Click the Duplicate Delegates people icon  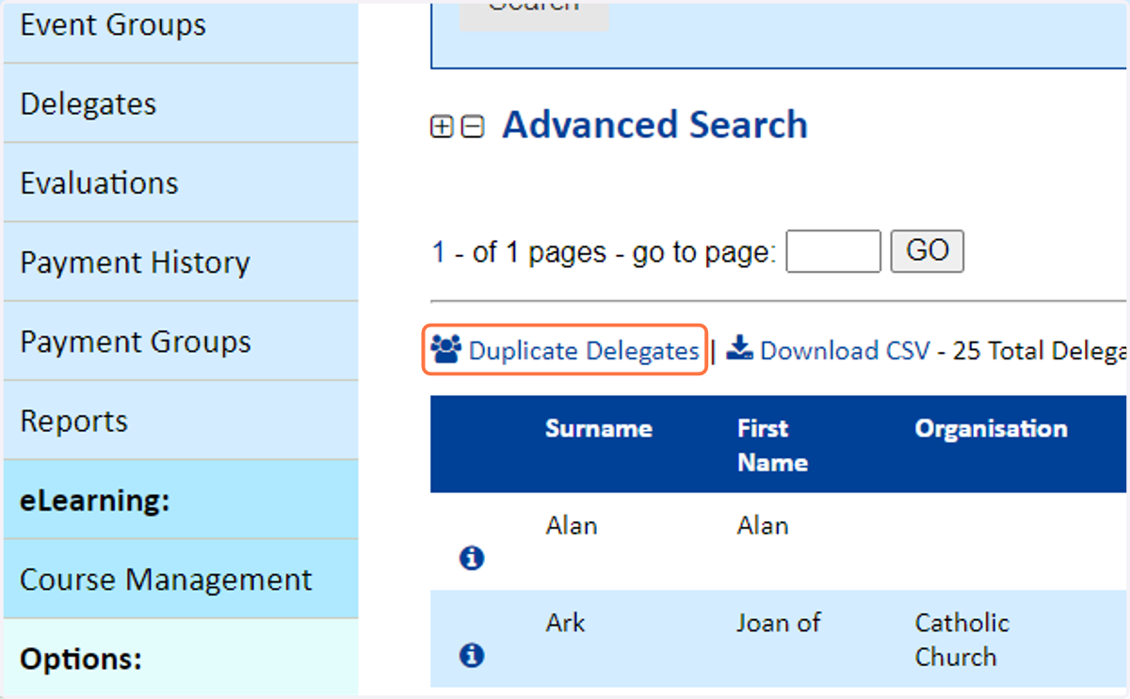[446, 350]
